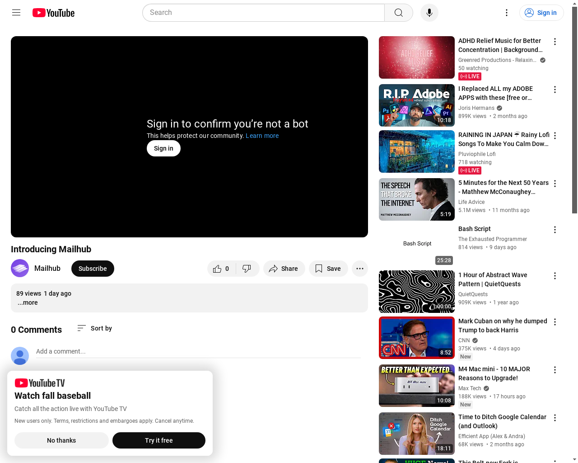Open options for Abstract Wave Pattern video
The width and height of the screenshot is (578, 463).
click(x=555, y=276)
